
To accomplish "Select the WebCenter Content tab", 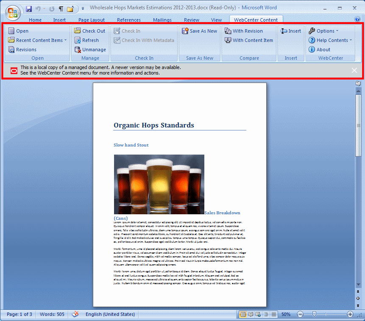I will (256, 20).
